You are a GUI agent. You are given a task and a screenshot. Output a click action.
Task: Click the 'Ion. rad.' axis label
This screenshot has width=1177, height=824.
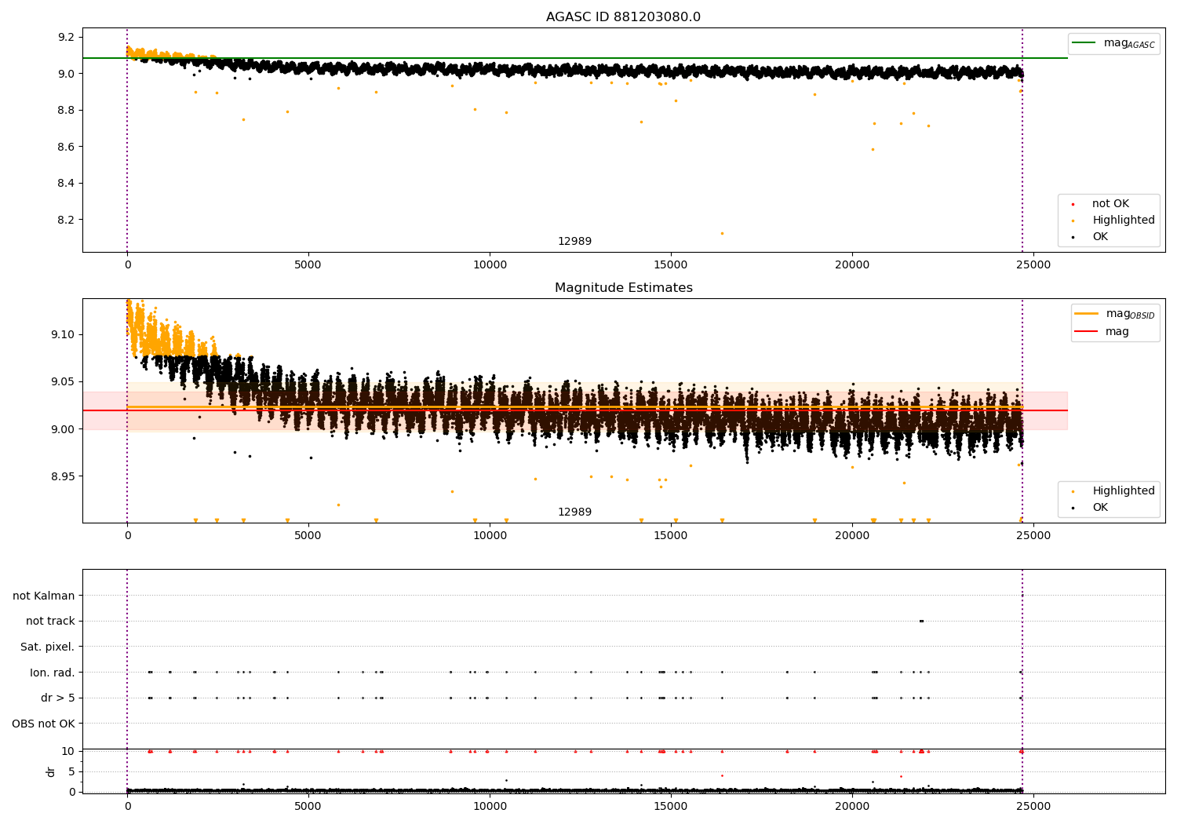click(53, 673)
